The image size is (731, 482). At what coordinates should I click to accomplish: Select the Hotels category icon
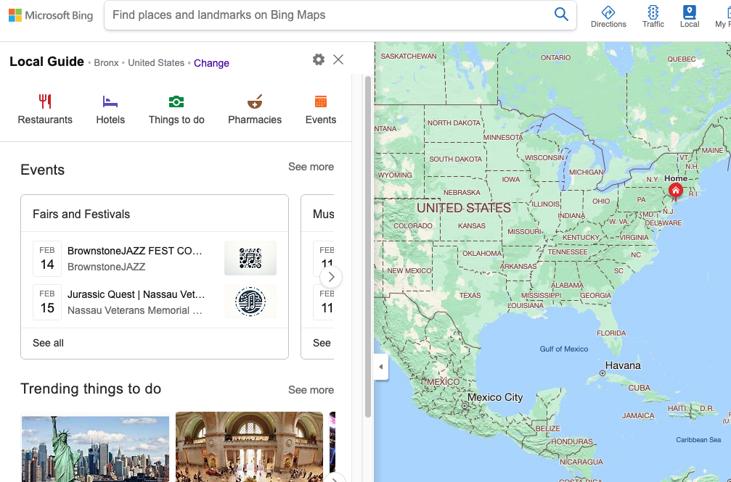110,103
